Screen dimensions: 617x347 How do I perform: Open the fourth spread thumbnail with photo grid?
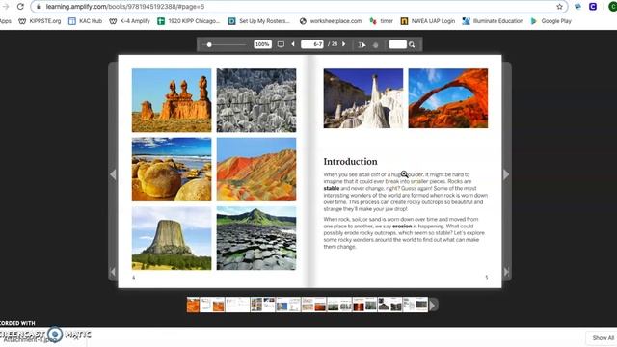(x=263, y=305)
